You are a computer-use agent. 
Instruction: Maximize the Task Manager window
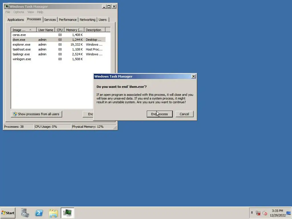[109, 7]
